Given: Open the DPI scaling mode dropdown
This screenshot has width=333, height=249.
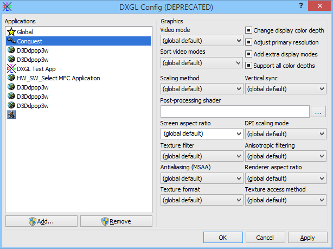Looking at the screenshot, I should [x=286, y=134].
